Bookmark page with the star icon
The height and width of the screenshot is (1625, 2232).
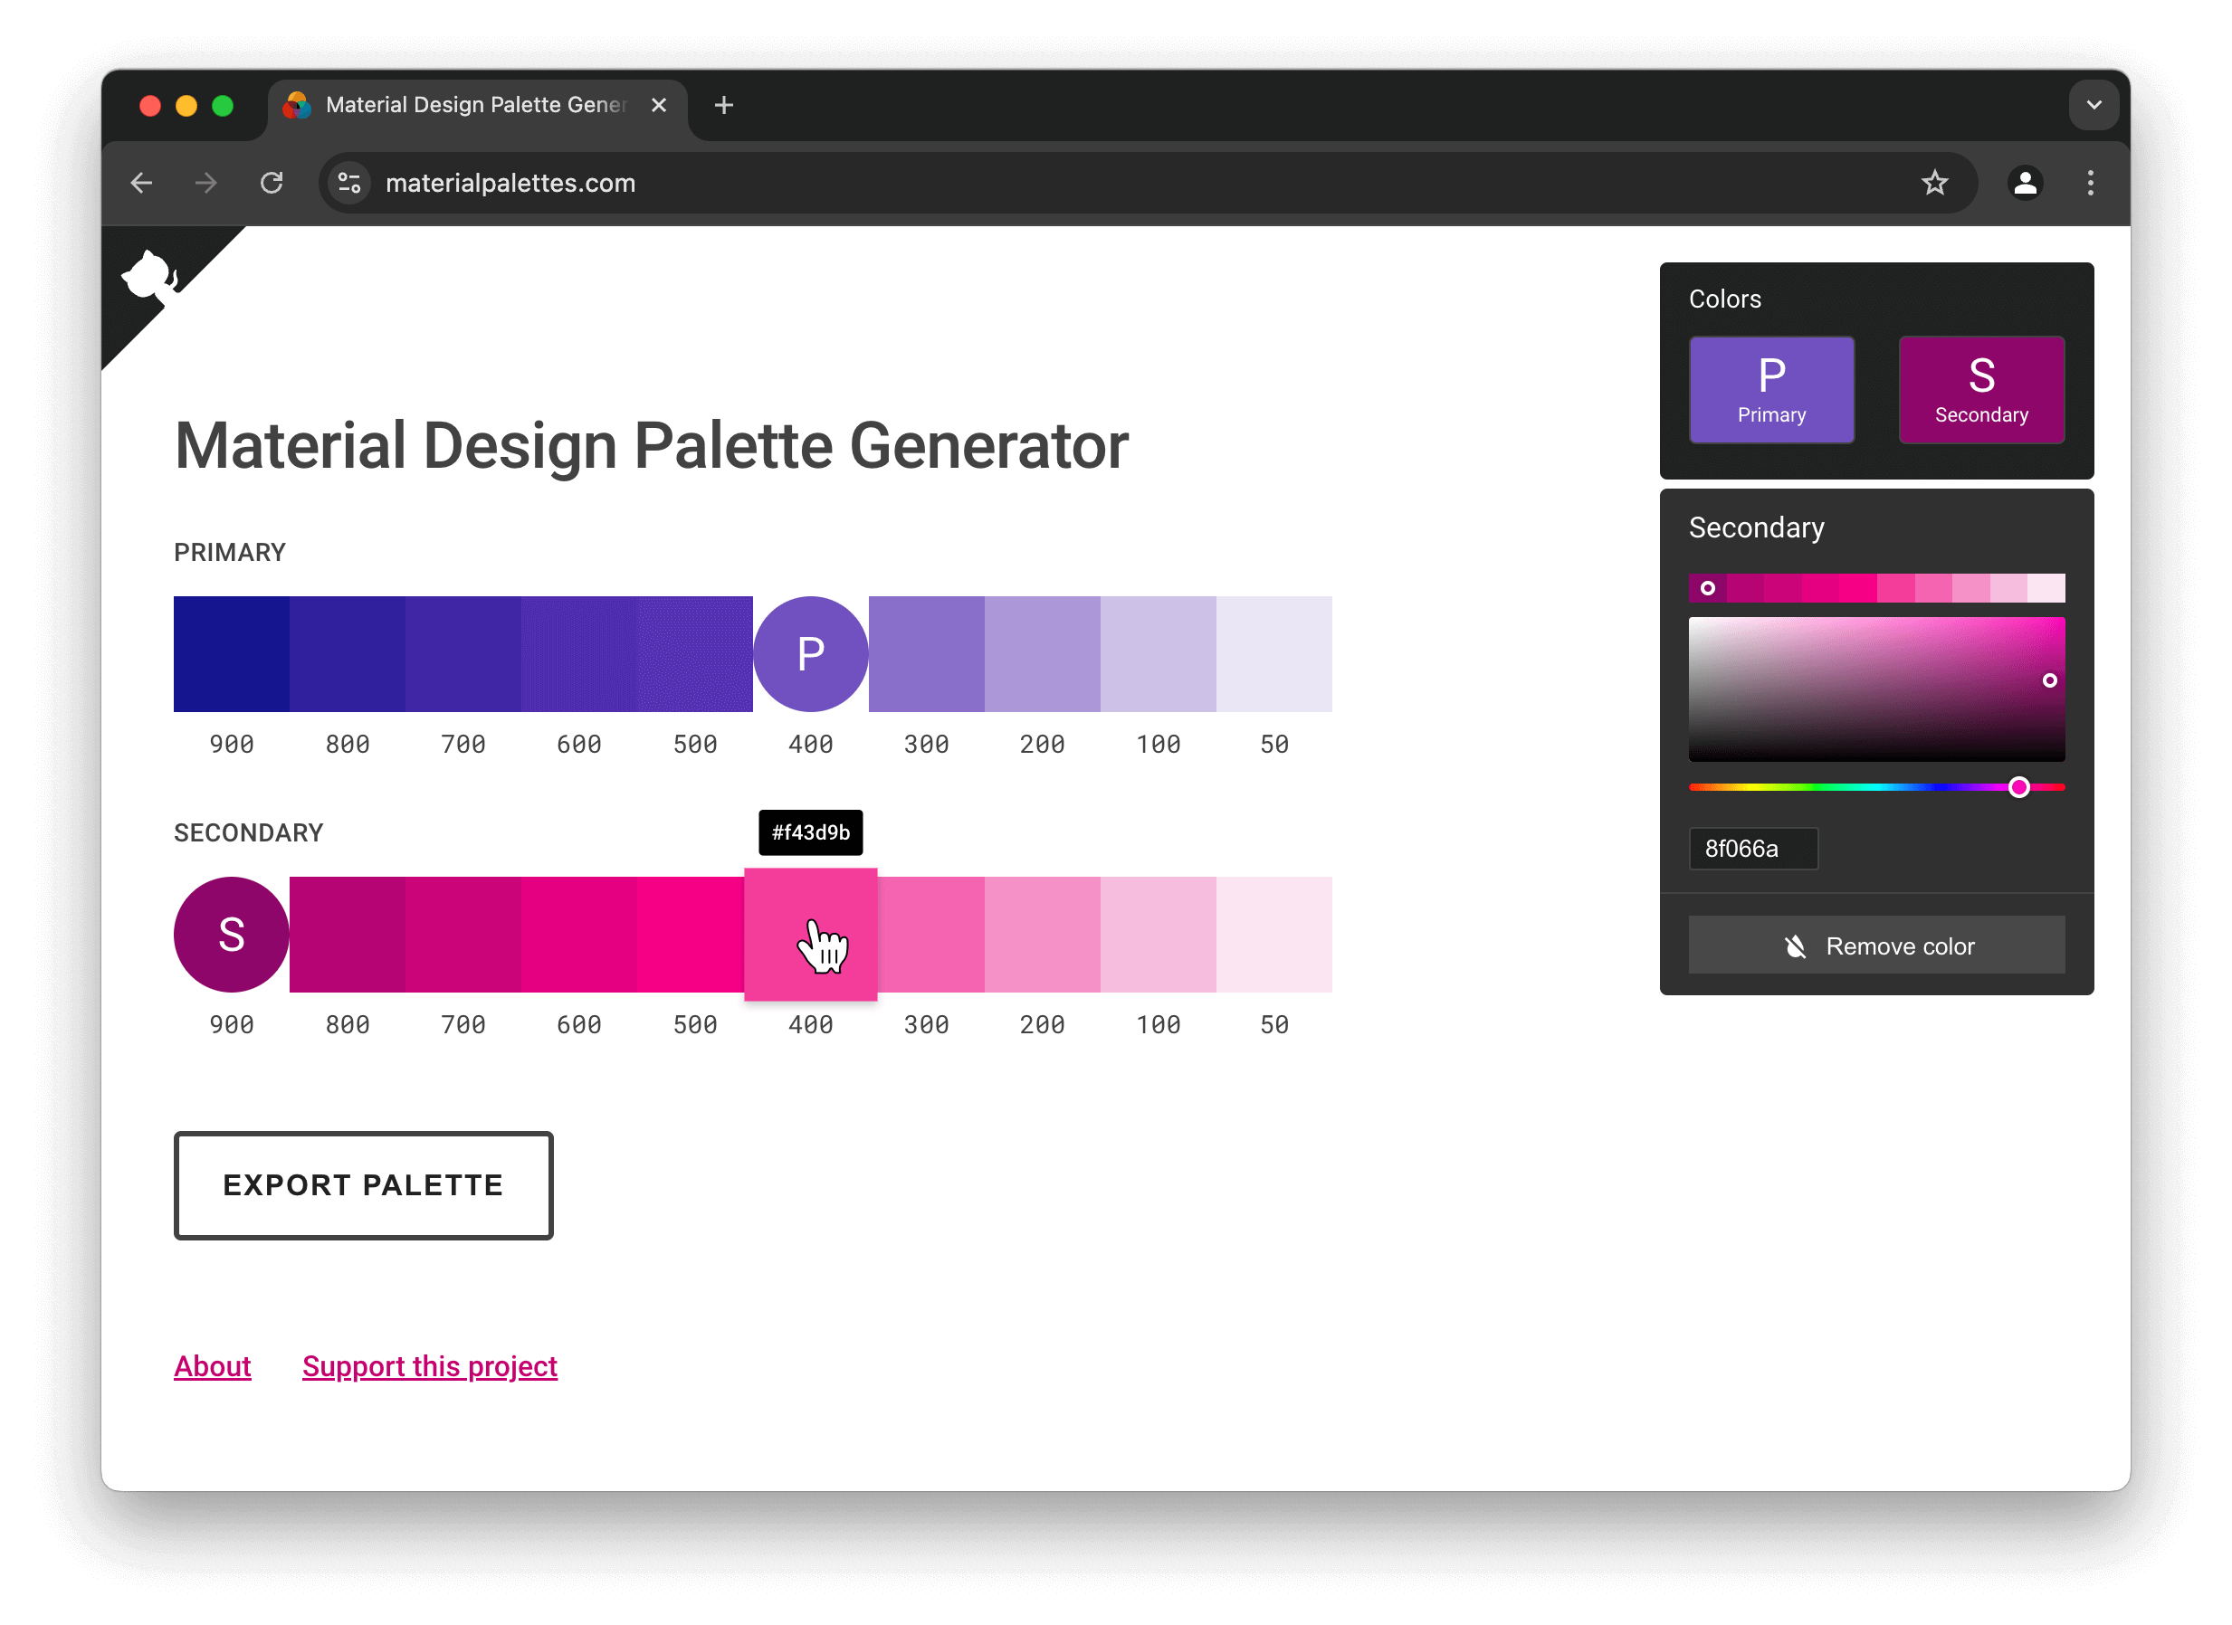1934,183
